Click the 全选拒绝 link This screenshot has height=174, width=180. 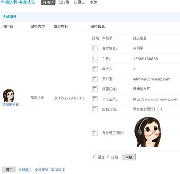(x=42, y=170)
